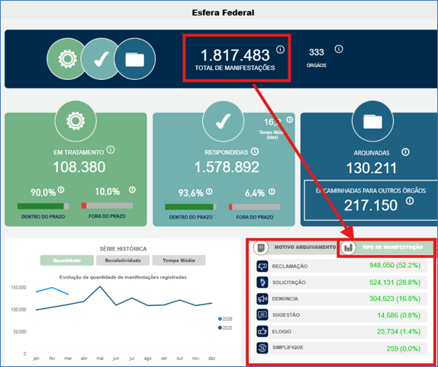Click the Elogio thumbs-up icon
The image size is (438, 367).
(x=262, y=331)
